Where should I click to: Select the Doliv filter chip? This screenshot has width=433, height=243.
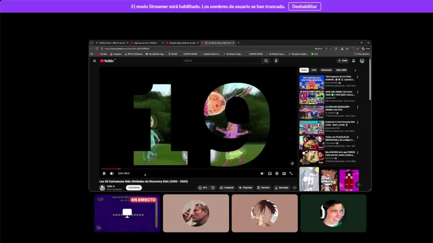coord(314,70)
